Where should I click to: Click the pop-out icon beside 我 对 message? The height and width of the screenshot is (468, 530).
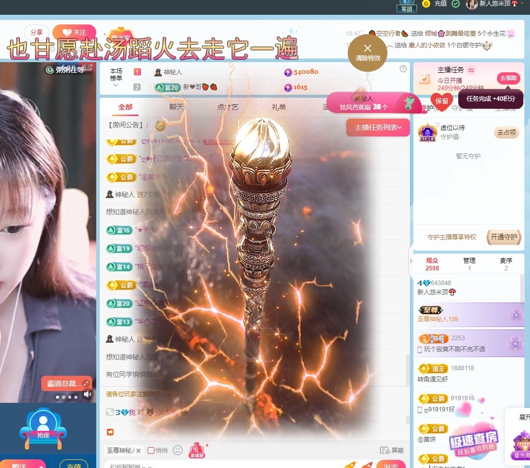[x=109, y=412]
